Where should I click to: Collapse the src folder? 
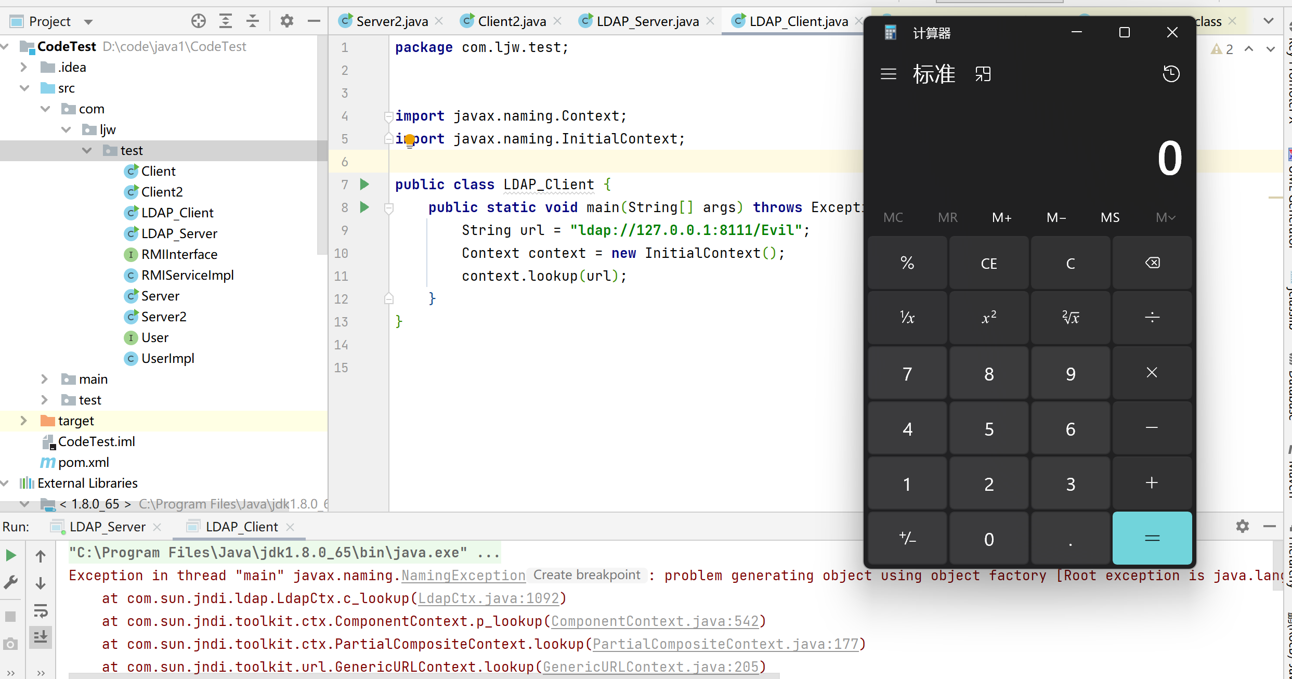click(24, 88)
